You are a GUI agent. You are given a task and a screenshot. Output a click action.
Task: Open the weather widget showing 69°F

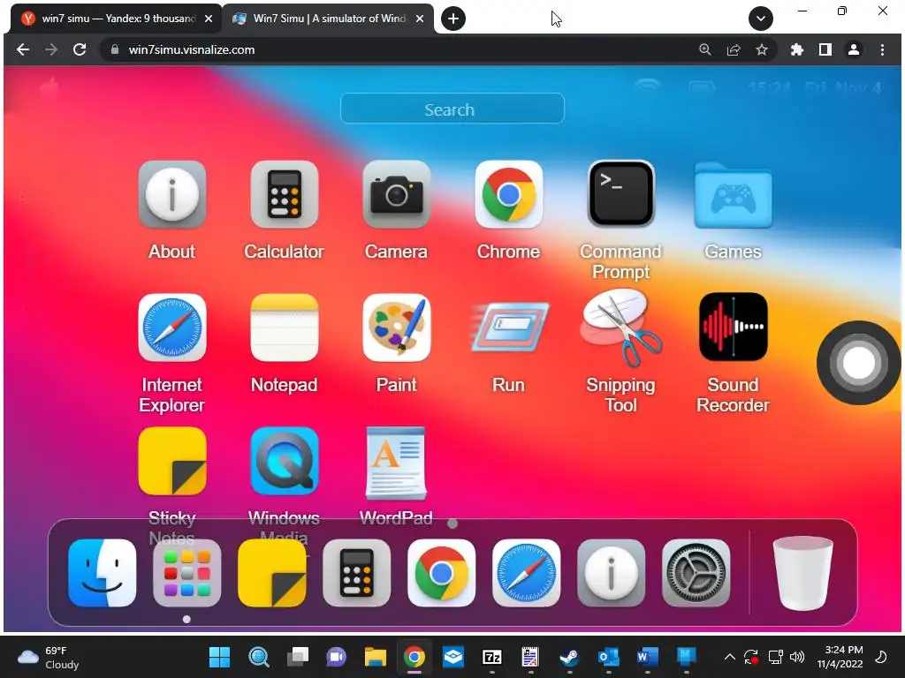tap(49, 657)
